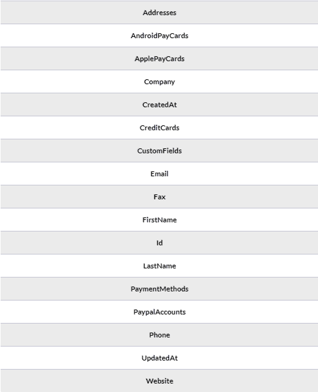Click the text label reading Email
The image size is (318, 392).
(x=159, y=174)
